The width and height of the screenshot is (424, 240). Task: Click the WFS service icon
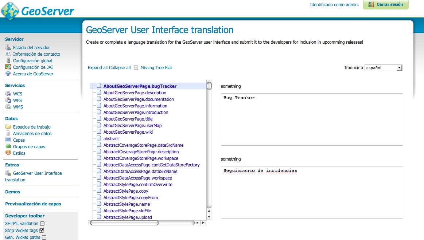click(8, 100)
